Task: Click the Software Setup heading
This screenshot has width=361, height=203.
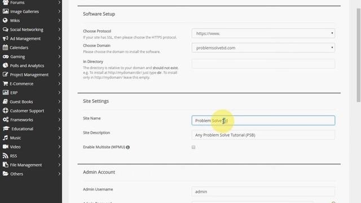Action: [x=99, y=14]
